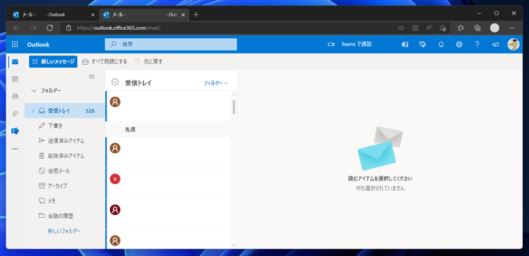The width and height of the screenshot is (529, 256).
Task: Go back in browser
Action: 17,28
